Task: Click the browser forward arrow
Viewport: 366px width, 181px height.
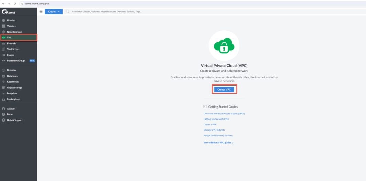Action: point(9,4)
